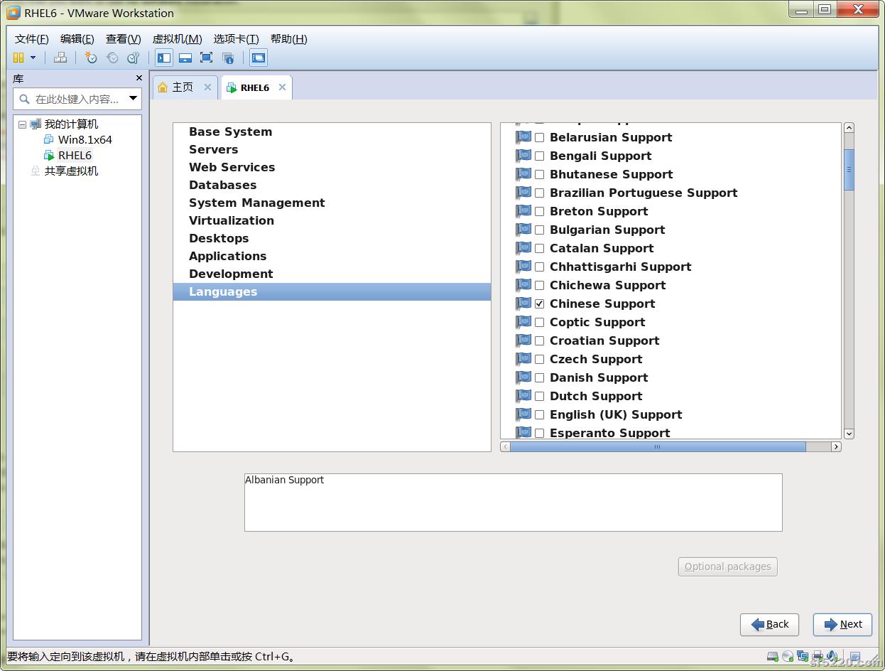The width and height of the screenshot is (885, 671).
Task: Click the Optional packages button
Action: coord(728,567)
